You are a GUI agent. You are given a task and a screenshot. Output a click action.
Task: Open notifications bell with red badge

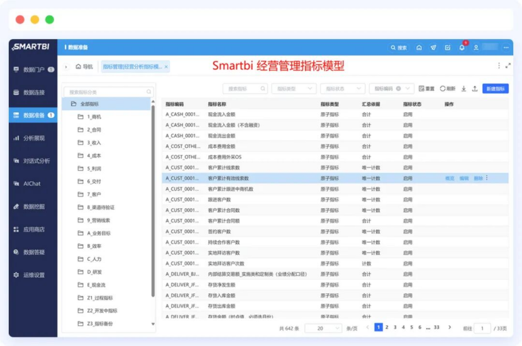pyautogui.click(x=462, y=47)
